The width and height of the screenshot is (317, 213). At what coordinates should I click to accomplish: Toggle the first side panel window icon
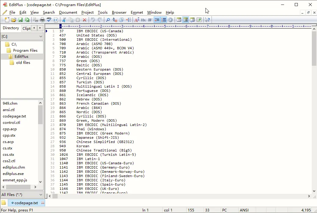coord(179,20)
